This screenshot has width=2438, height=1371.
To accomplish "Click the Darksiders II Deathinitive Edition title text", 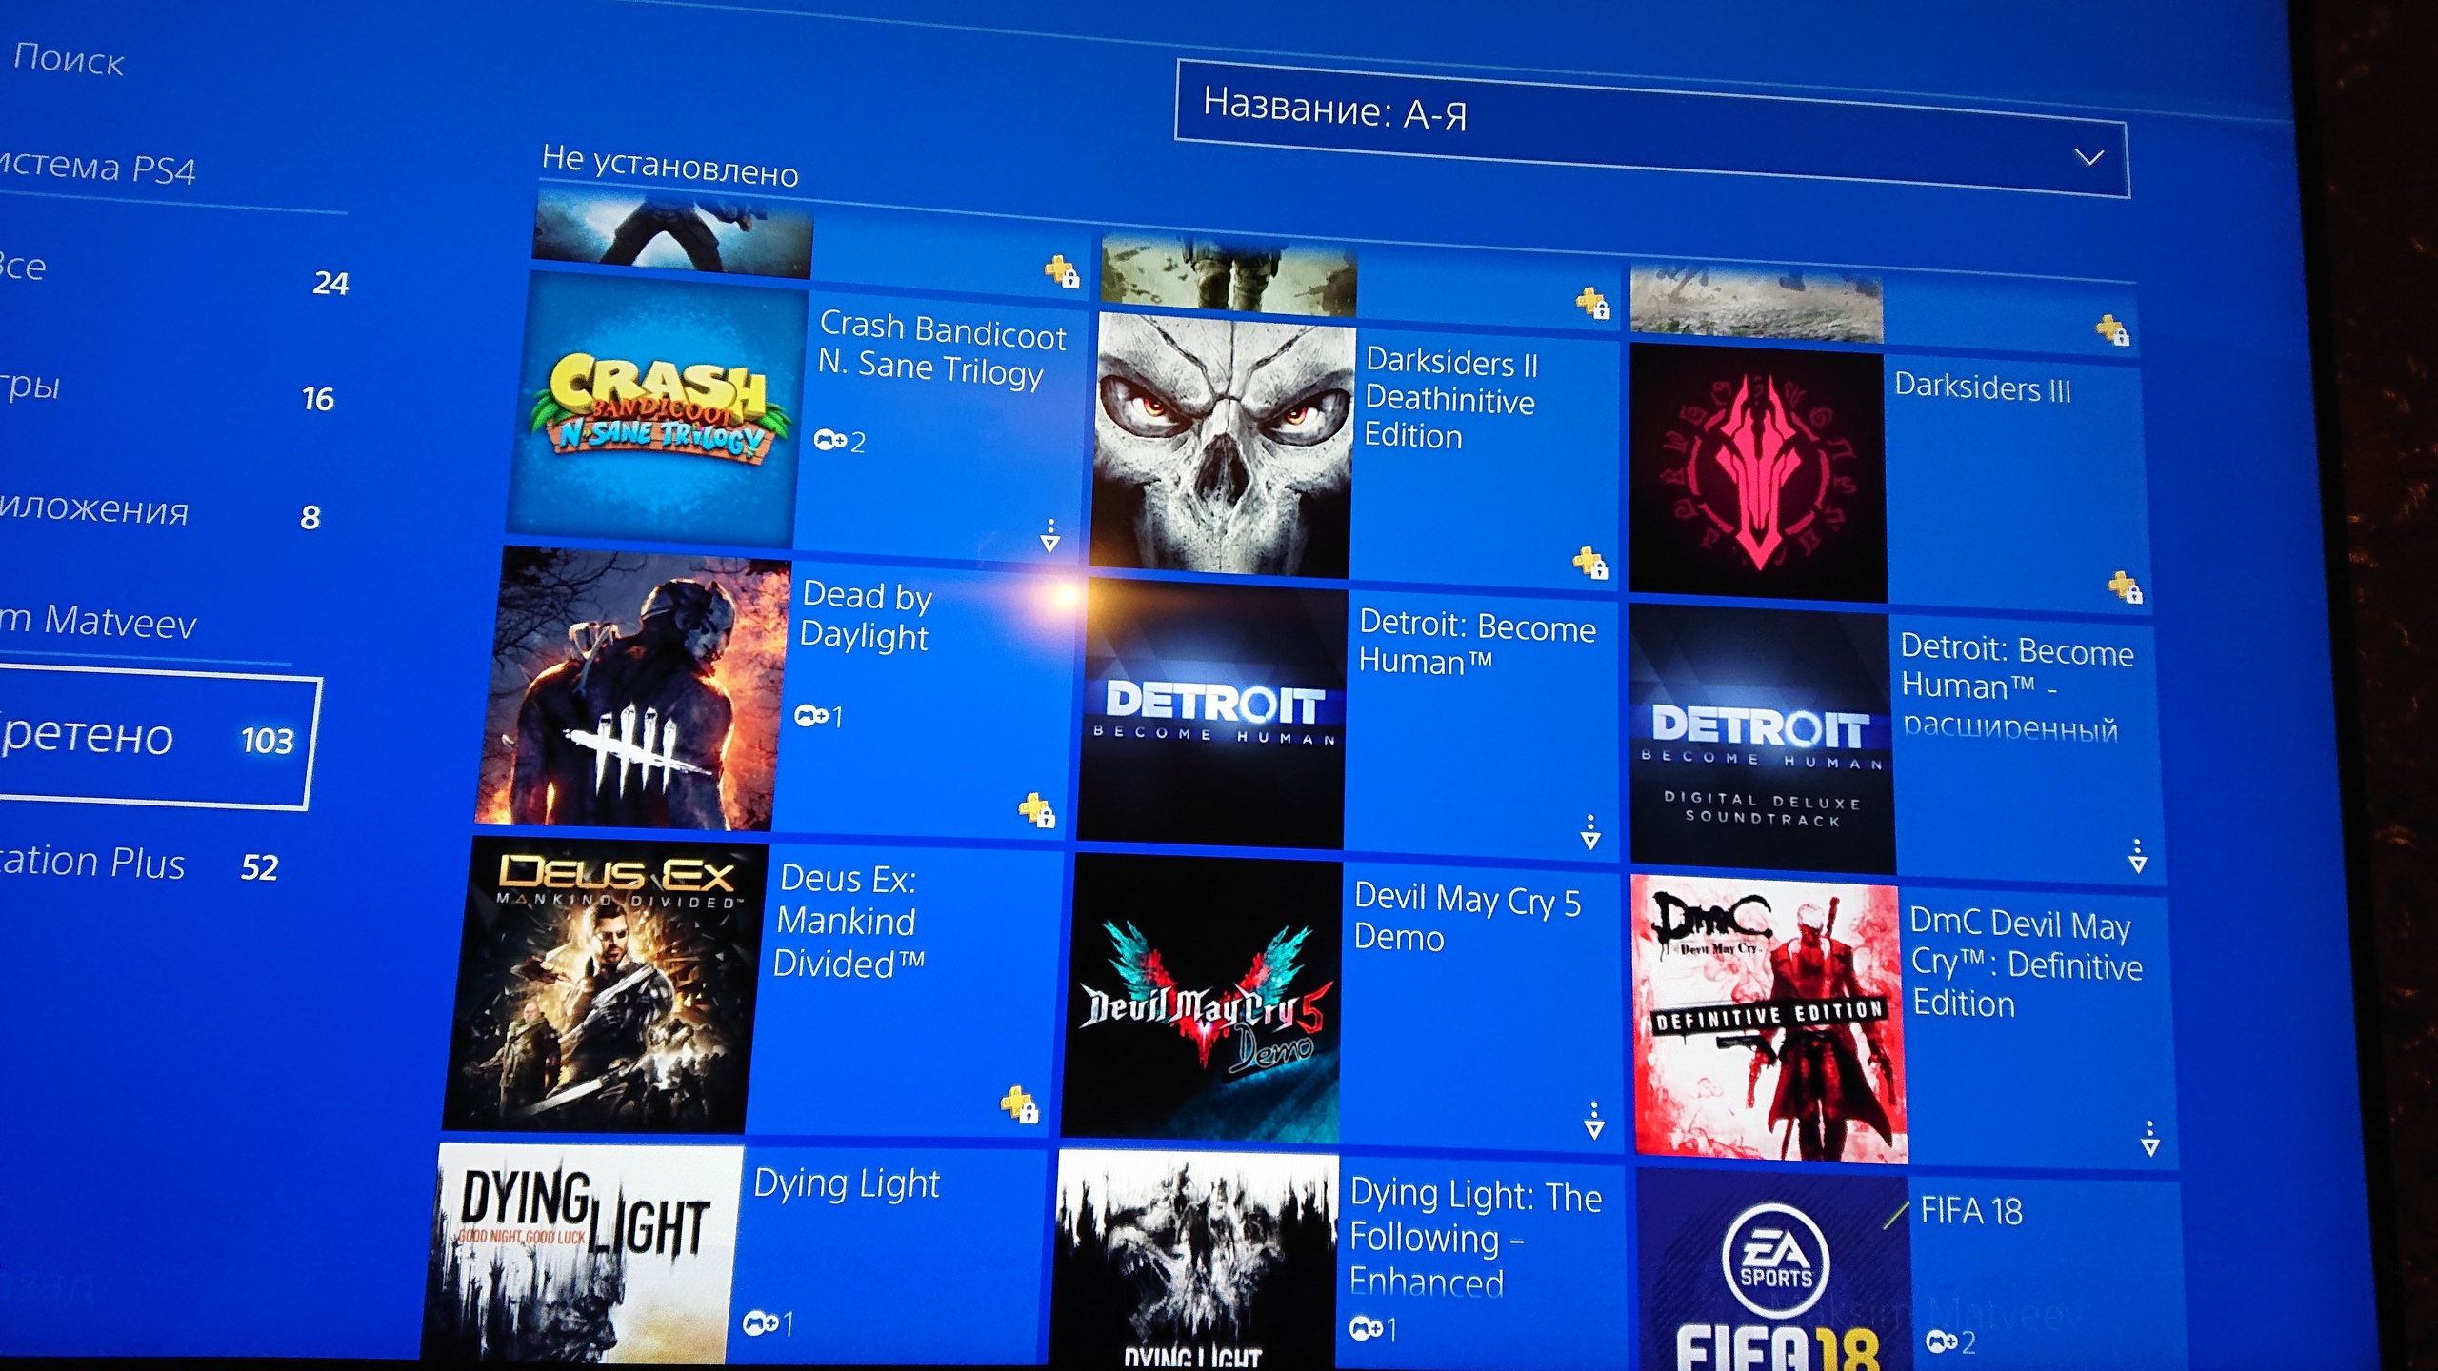I will click(1451, 399).
